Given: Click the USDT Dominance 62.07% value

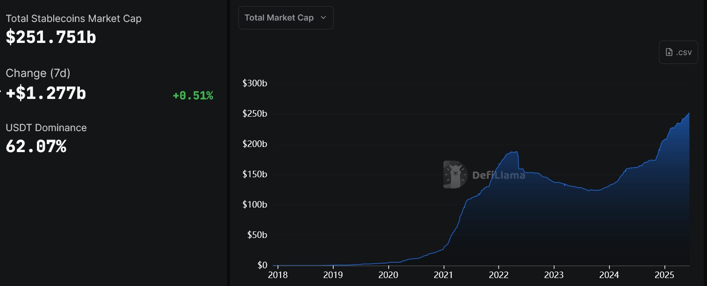Looking at the screenshot, I should click(x=36, y=146).
